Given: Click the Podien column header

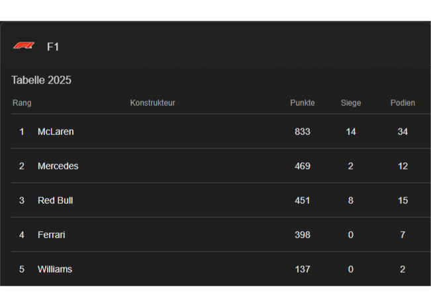Looking at the screenshot, I should 403,103.
